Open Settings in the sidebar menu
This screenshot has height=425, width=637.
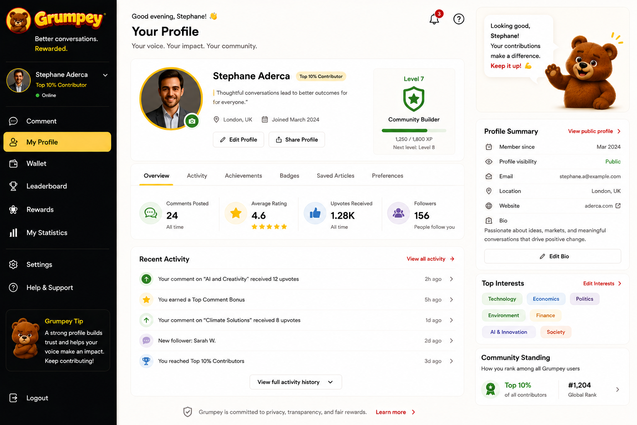57,264
